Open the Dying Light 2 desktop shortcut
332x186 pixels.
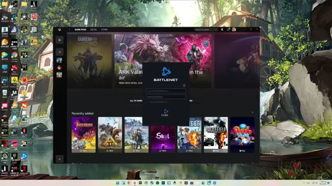point(24,170)
